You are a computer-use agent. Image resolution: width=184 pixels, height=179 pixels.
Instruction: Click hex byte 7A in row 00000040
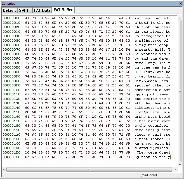pos(94,36)
